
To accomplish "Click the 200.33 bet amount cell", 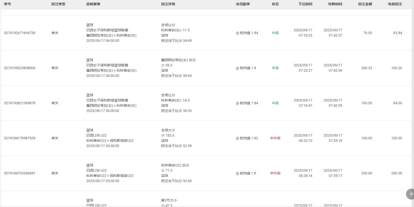I will click(x=367, y=68).
